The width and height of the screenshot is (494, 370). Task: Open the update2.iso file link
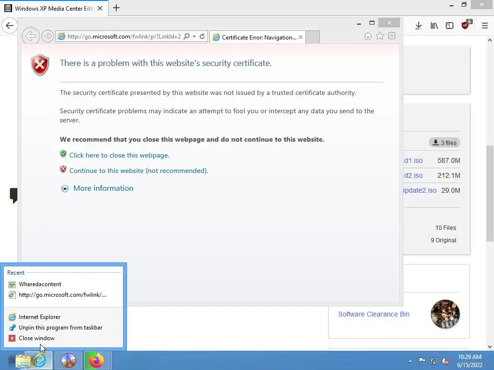420,190
